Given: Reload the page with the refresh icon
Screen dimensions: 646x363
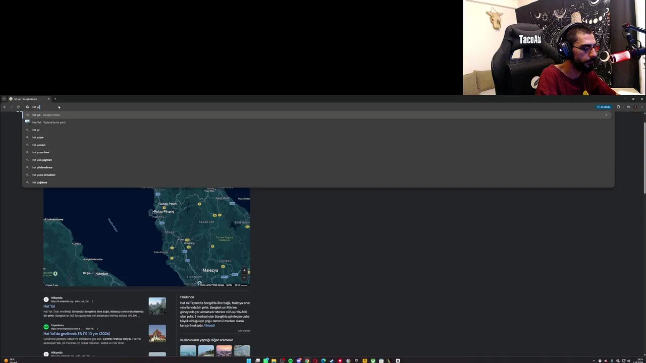Looking at the screenshot, I should [x=18, y=107].
